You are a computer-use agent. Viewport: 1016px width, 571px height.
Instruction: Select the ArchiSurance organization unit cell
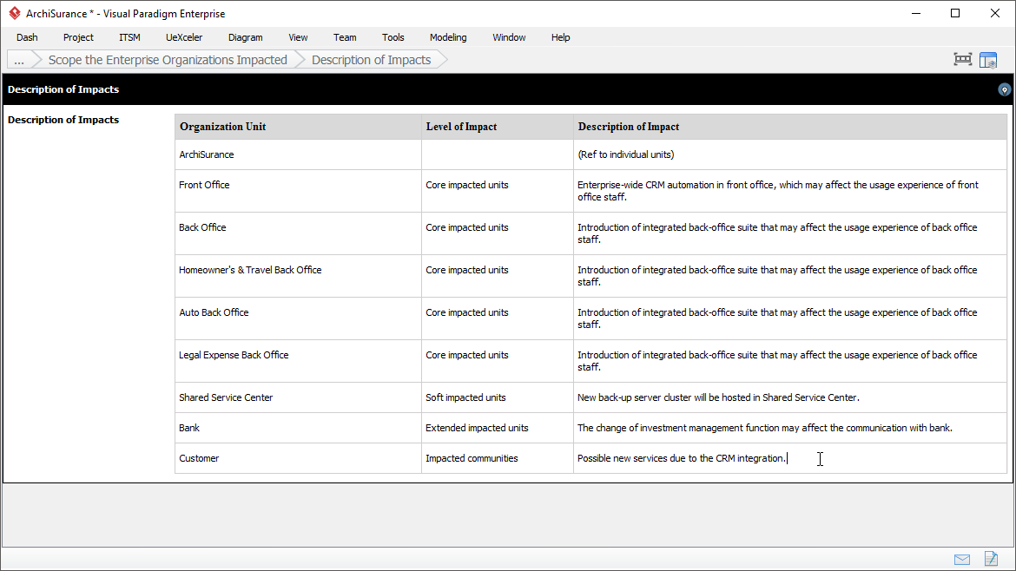coord(298,154)
